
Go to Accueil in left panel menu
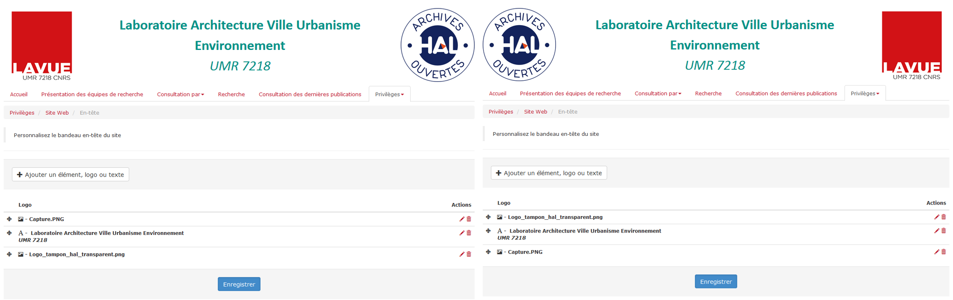tap(19, 94)
